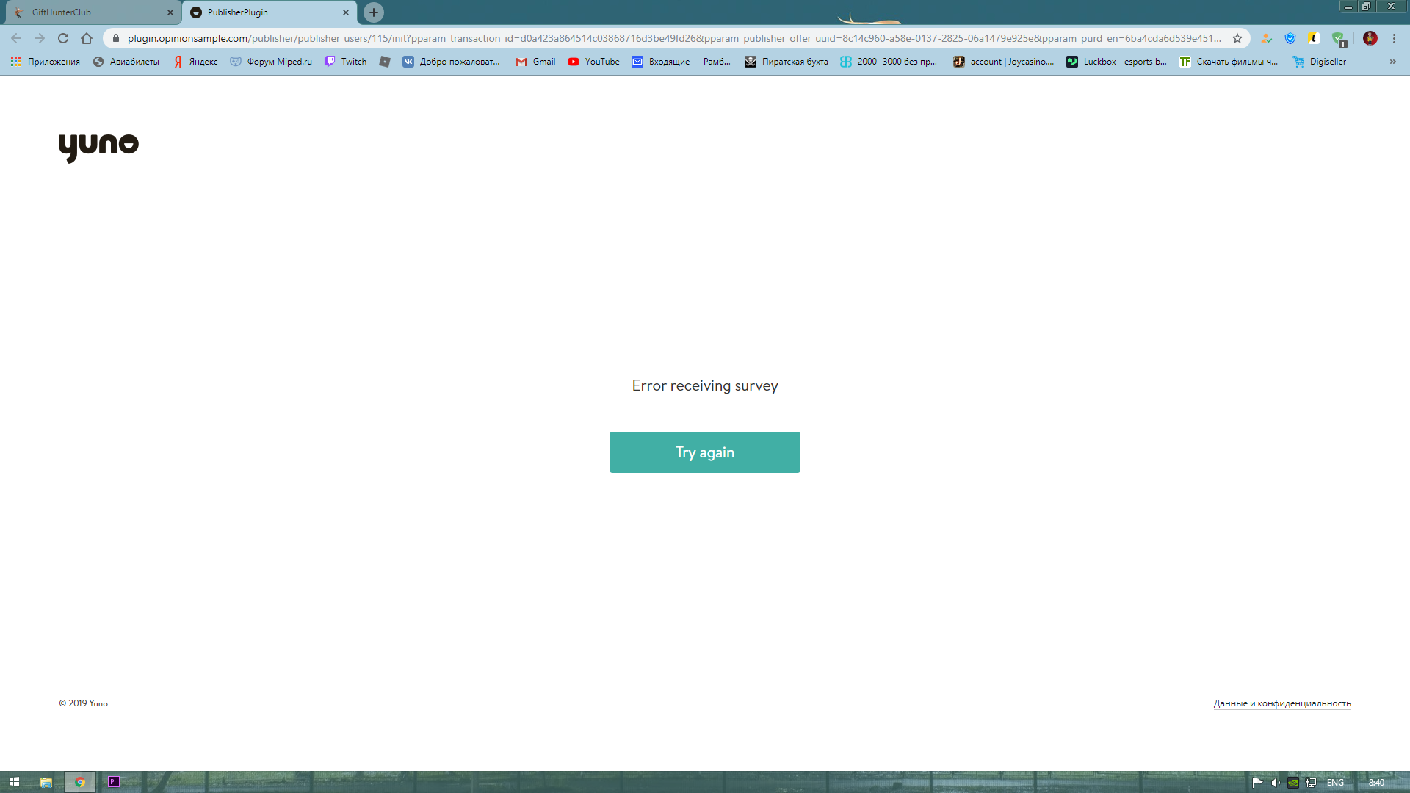
Task: Open Gmail bookmark
Action: click(535, 62)
